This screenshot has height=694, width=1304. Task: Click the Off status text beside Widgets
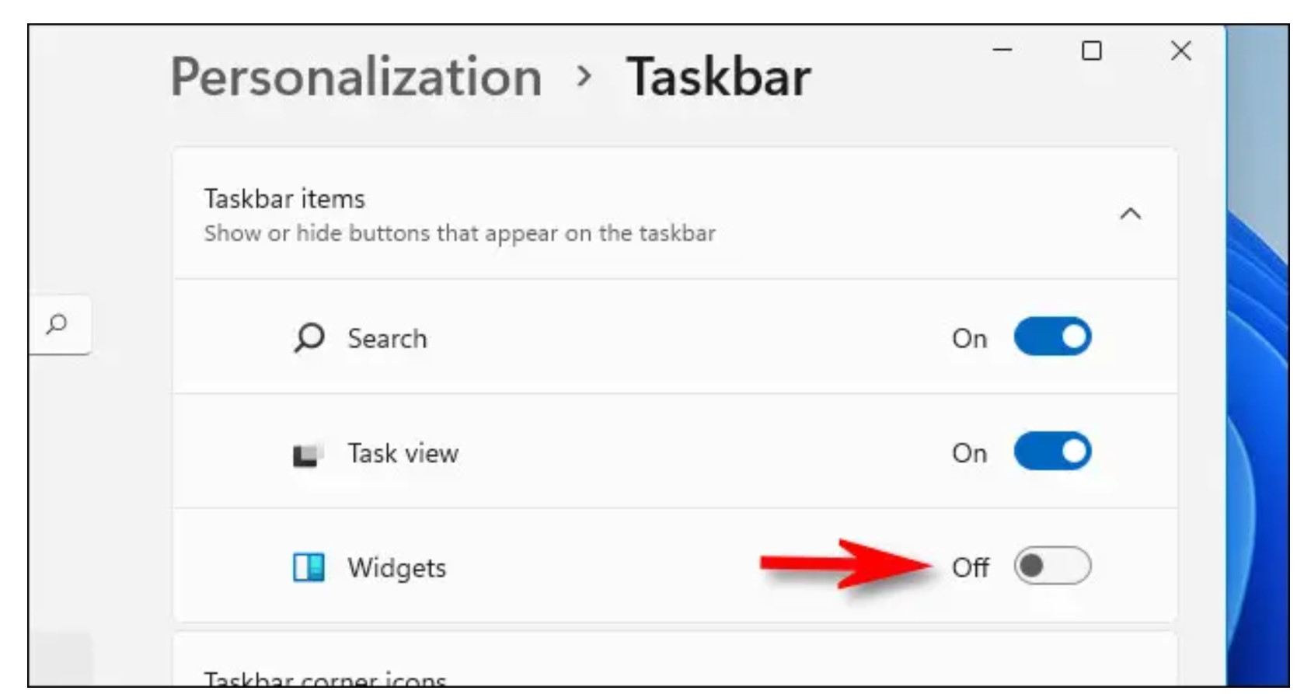click(970, 568)
